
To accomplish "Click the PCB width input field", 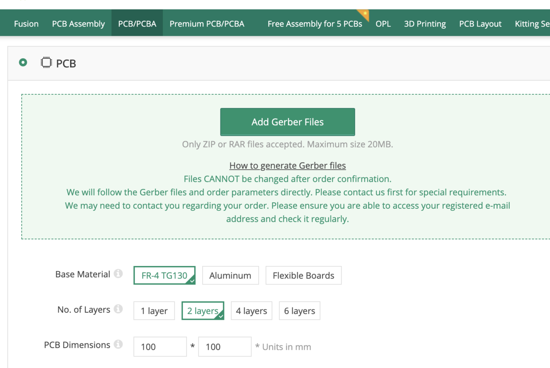I will [x=160, y=346].
